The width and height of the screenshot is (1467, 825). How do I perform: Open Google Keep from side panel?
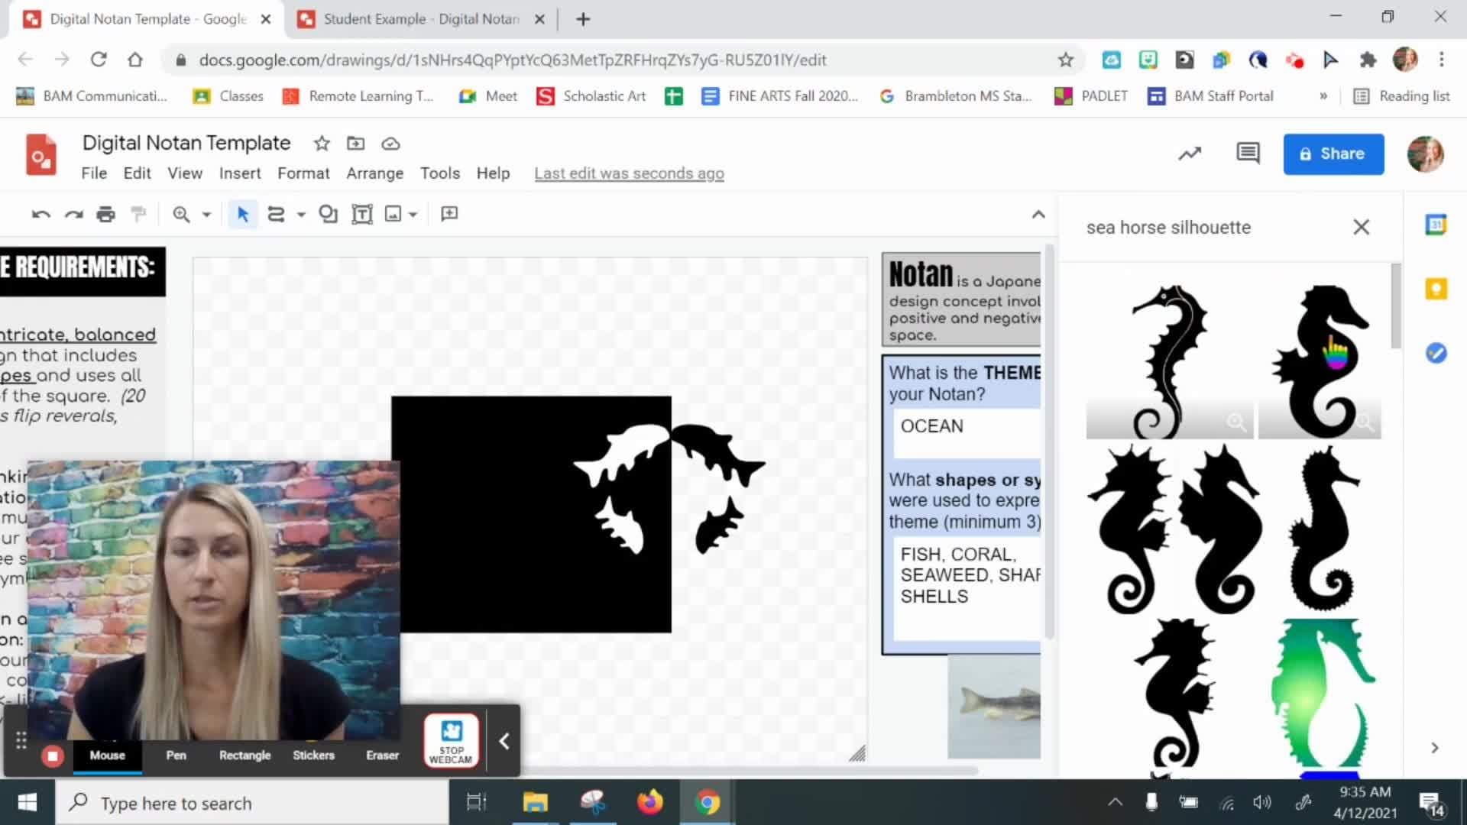[1436, 288]
